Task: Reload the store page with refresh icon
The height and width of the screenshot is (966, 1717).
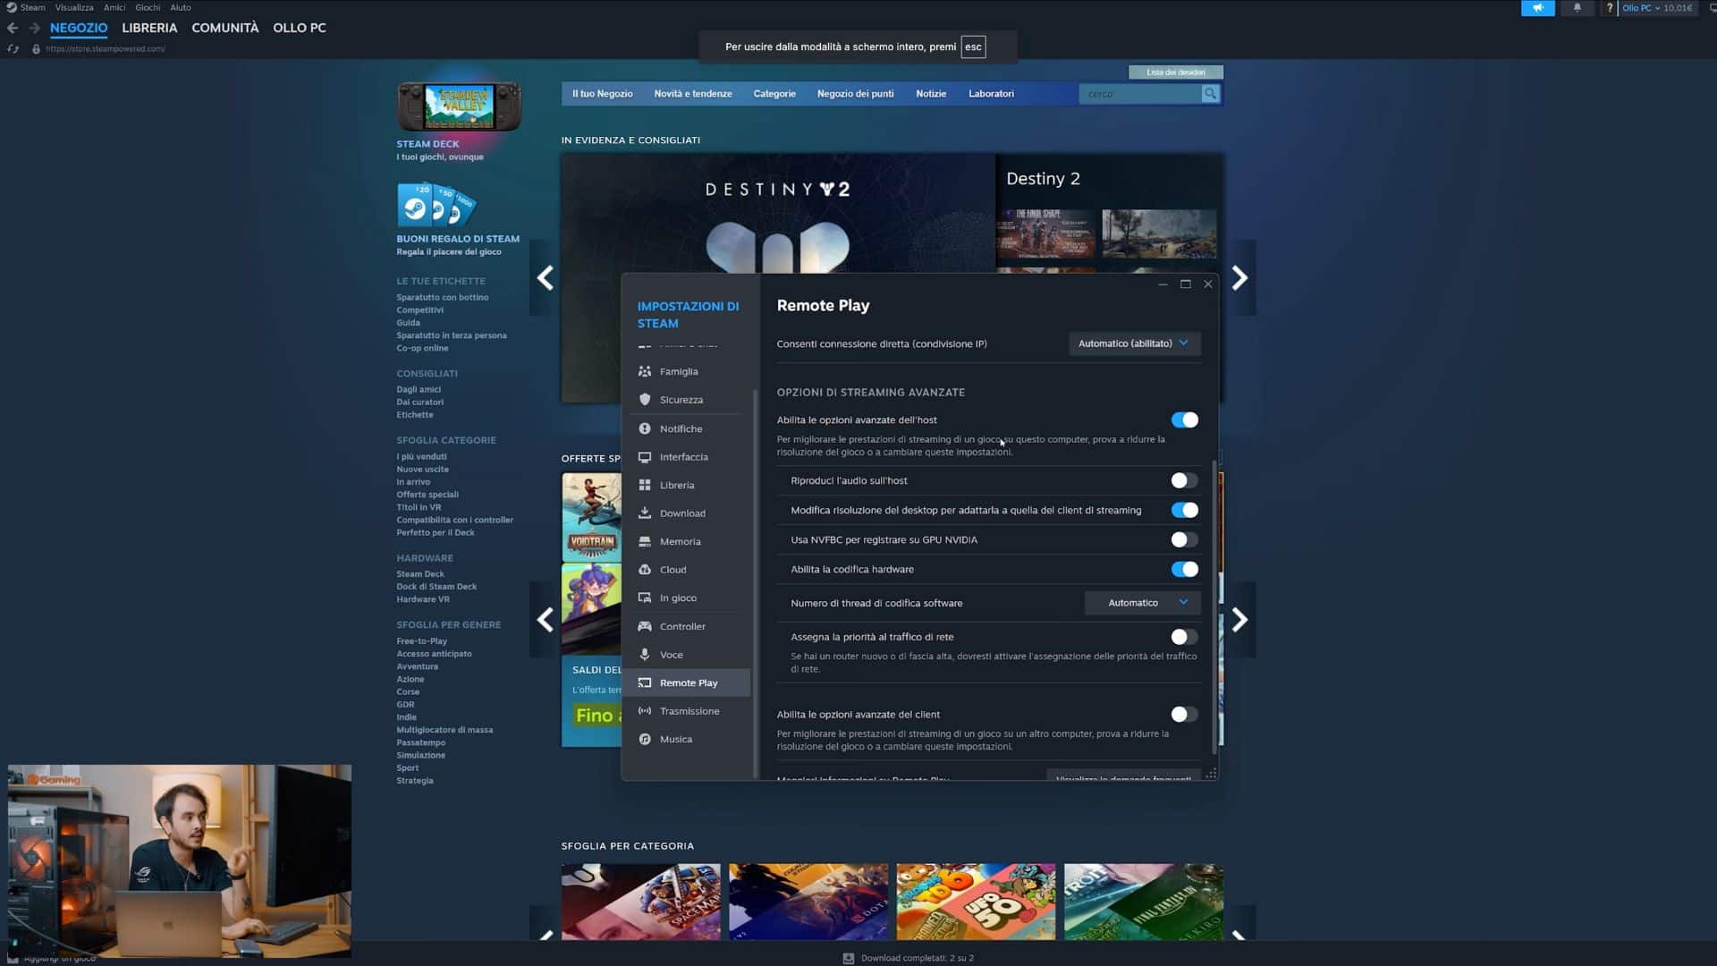Action: tap(13, 49)
